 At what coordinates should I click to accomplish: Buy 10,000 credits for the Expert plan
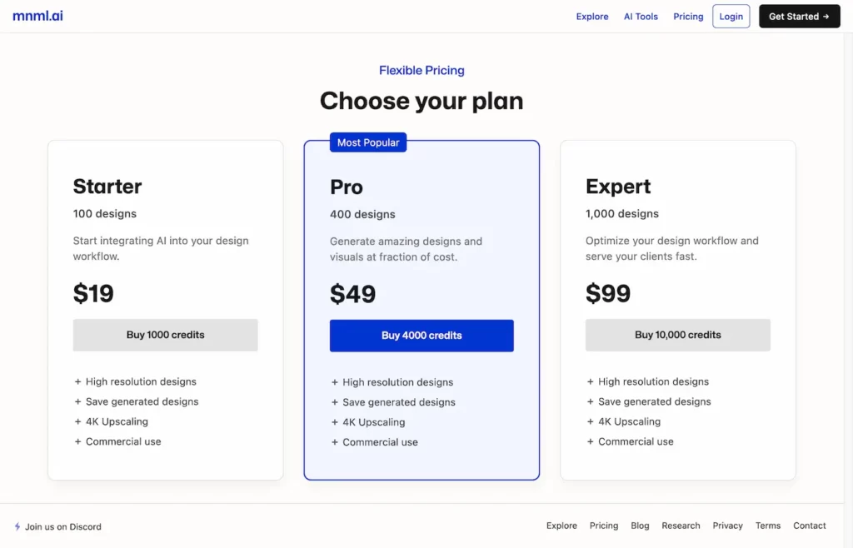point(677,335)
